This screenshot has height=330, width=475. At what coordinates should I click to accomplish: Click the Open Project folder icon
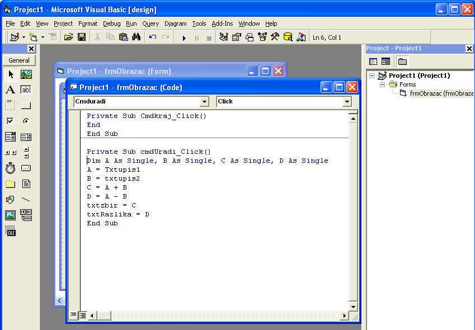(x=69, y=37)
